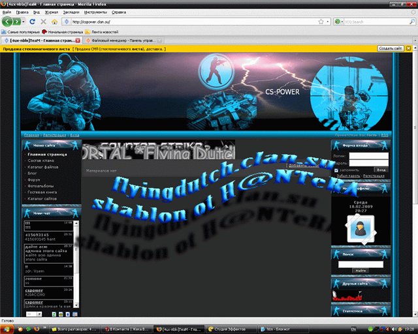The height and width of the screenshot is (334, 418).
Task: Choose search engine via search box icon
Action: tap(338, 22)
